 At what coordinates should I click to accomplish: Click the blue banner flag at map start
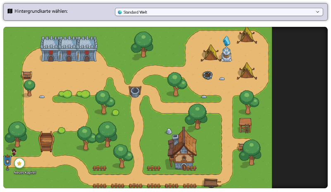click(x=7, y=162)
